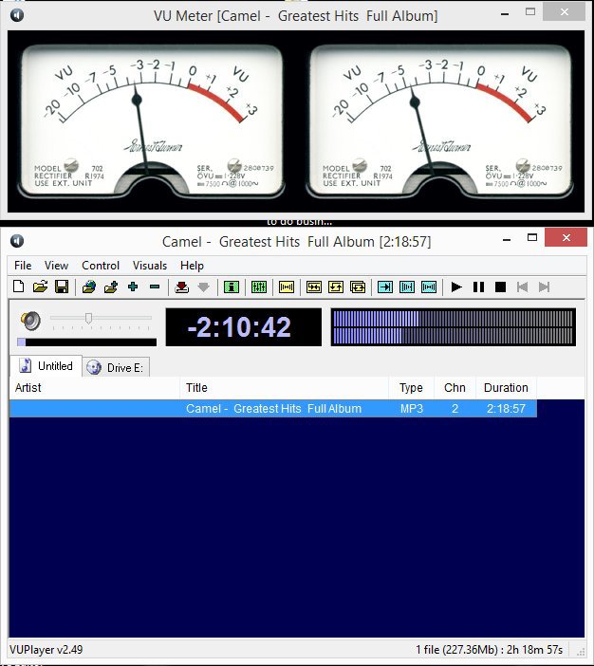Remove the track with the minus icon
The image size is (594, 666).
155,287
